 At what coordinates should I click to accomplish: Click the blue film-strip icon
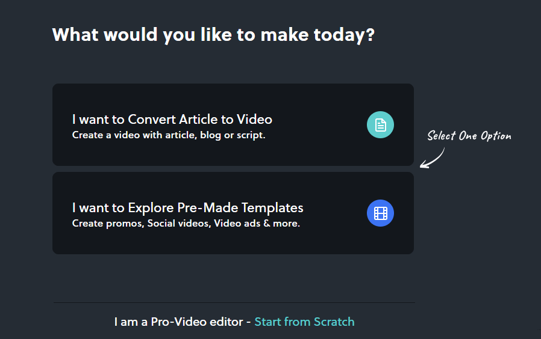coord(380,213)
